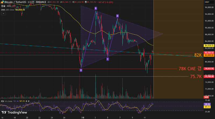The width and height of the screenshot is (215, 119).
Task: Select the 75.7K price level label
Action: (196, 76)
